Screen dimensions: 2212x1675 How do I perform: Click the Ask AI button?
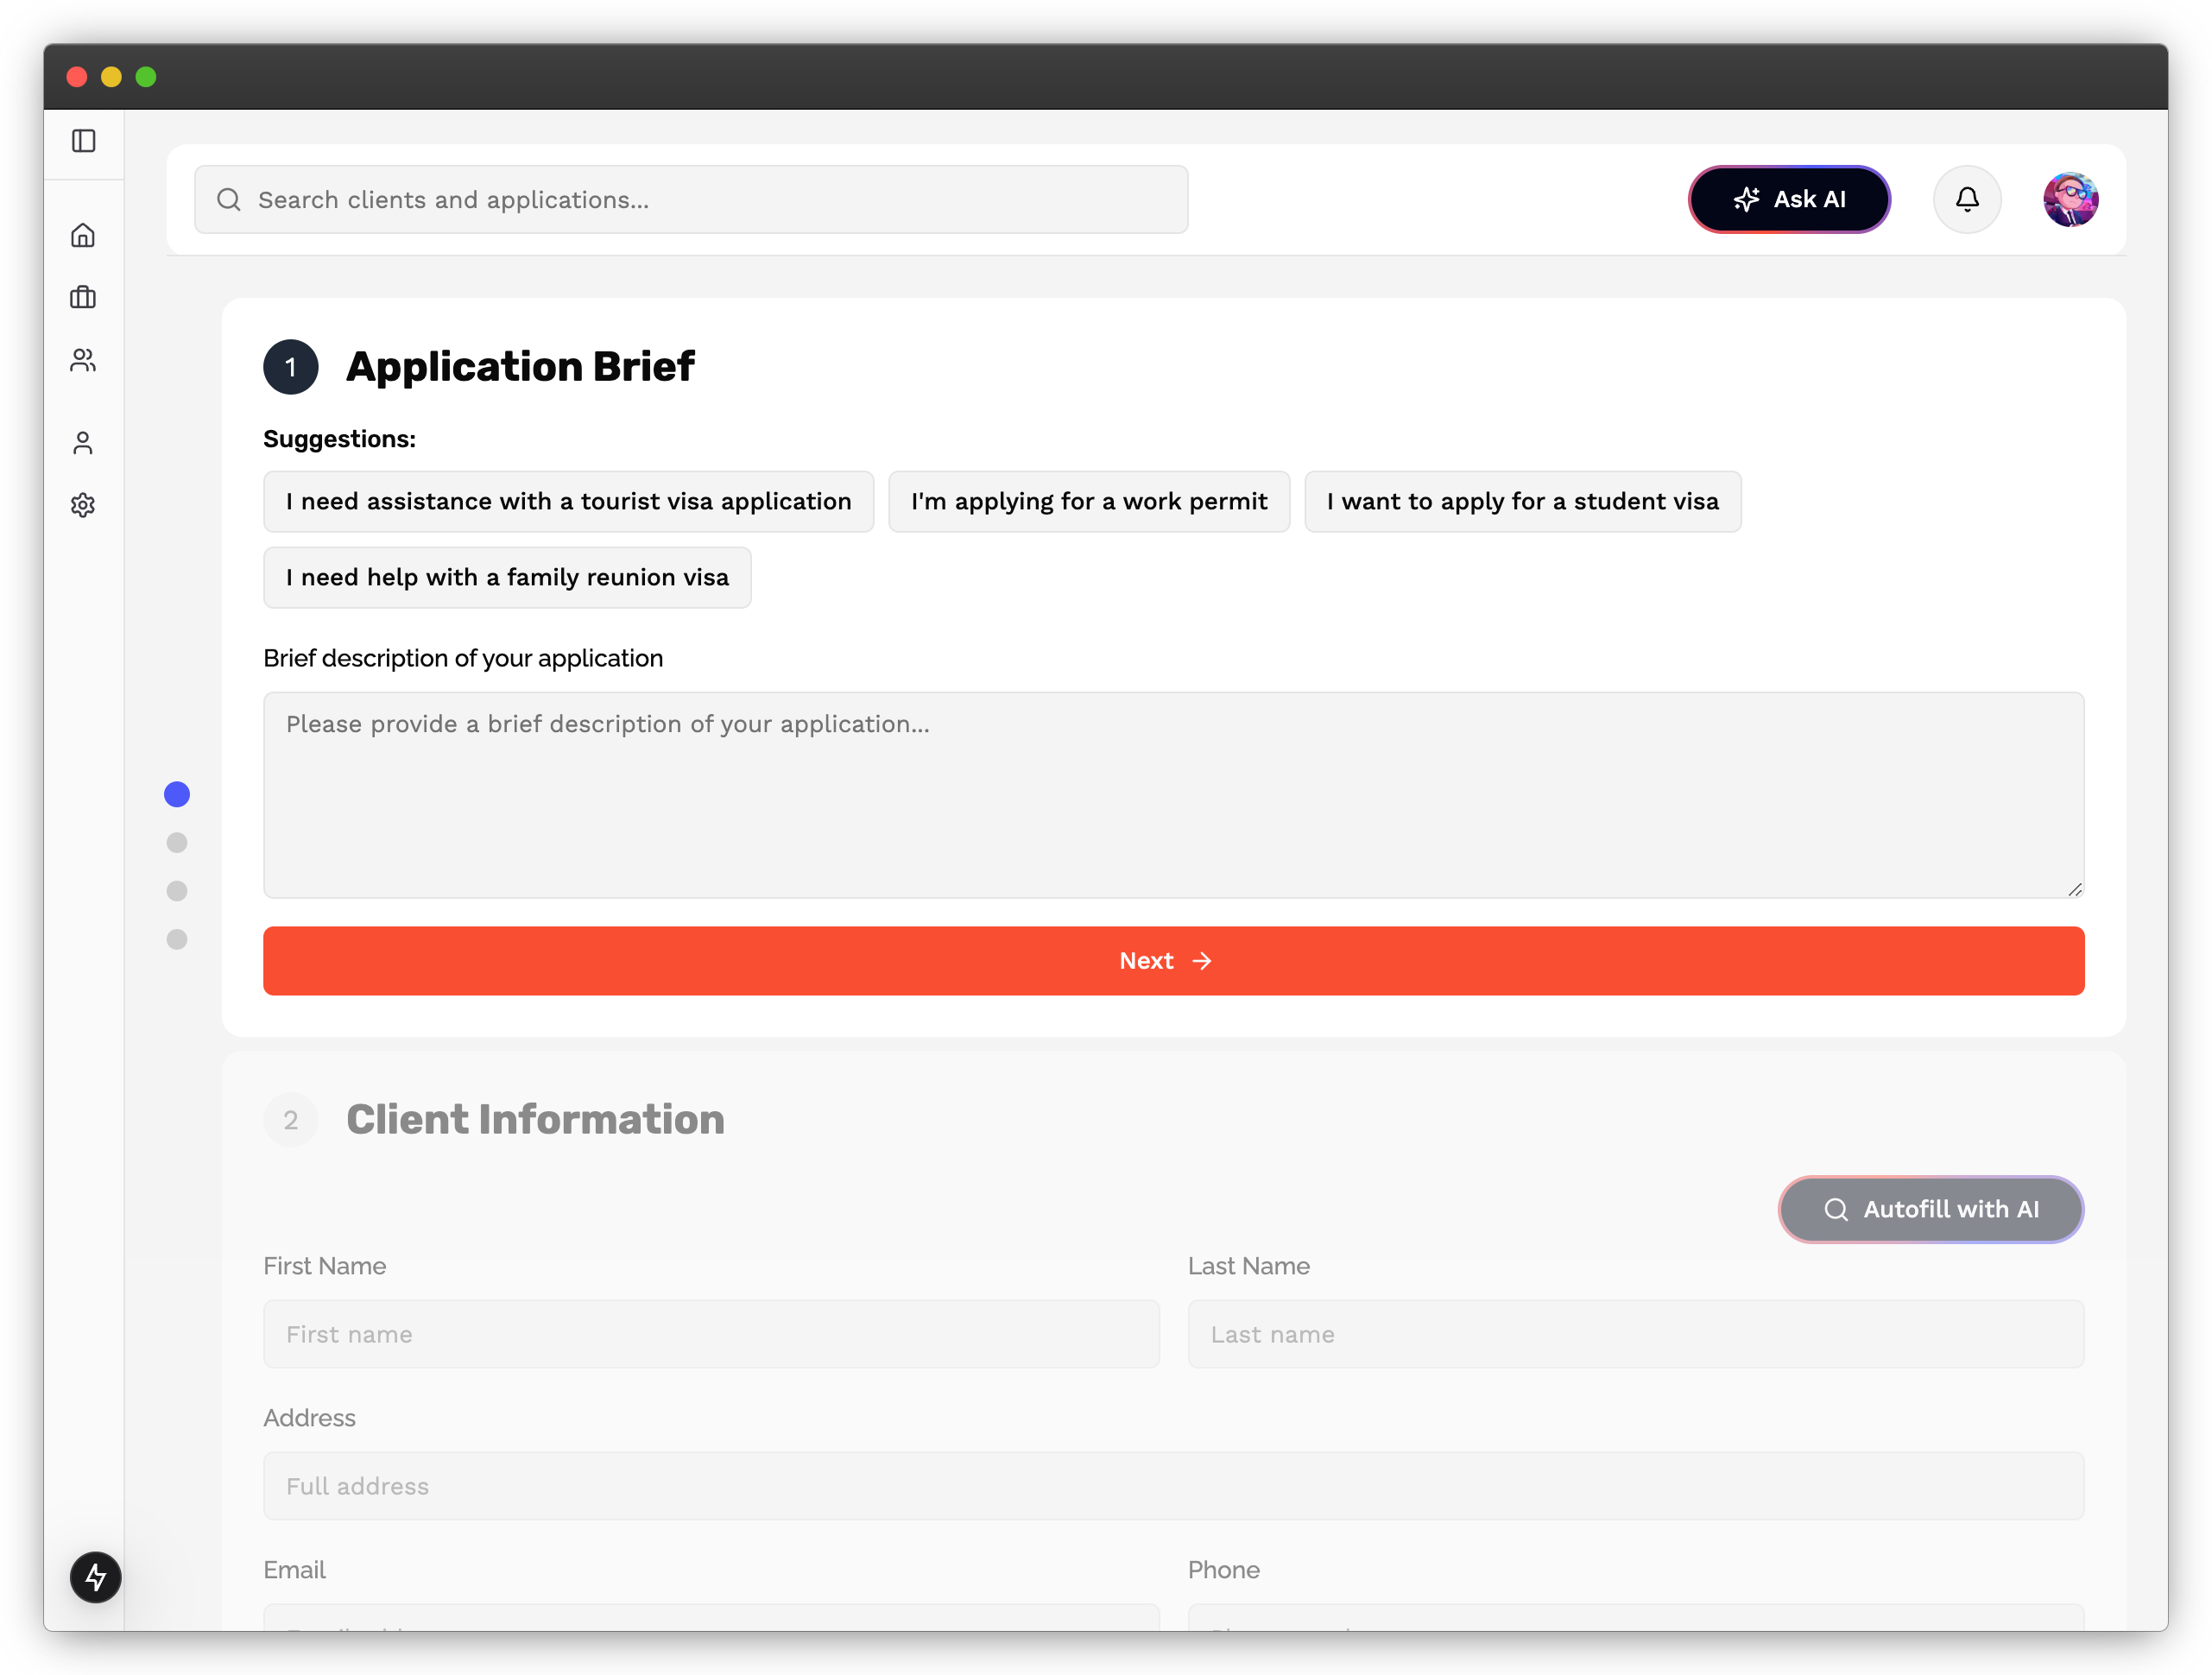(1789, 199)
